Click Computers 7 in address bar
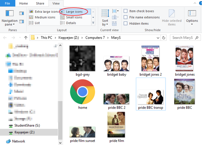Viewport: 202px width, 145px height. 95,38
